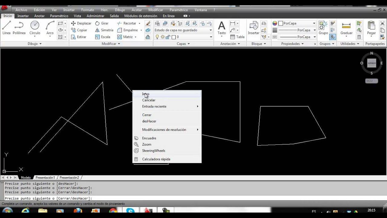The image size is (387, 218).
Task: Click the Estirar (stretch) tool
Action: click(x=79, y=37)
